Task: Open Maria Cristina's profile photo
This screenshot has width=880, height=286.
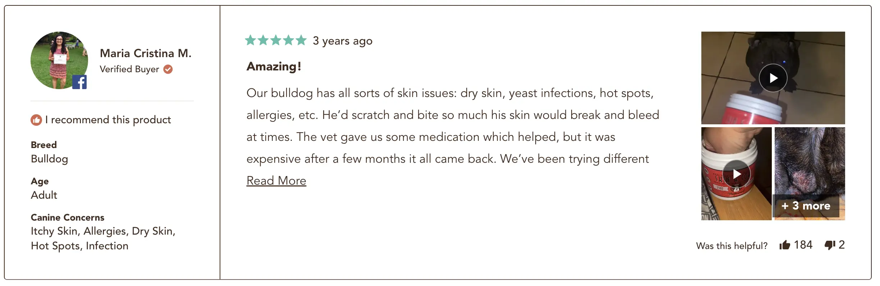Action: [x=59, y=60]
